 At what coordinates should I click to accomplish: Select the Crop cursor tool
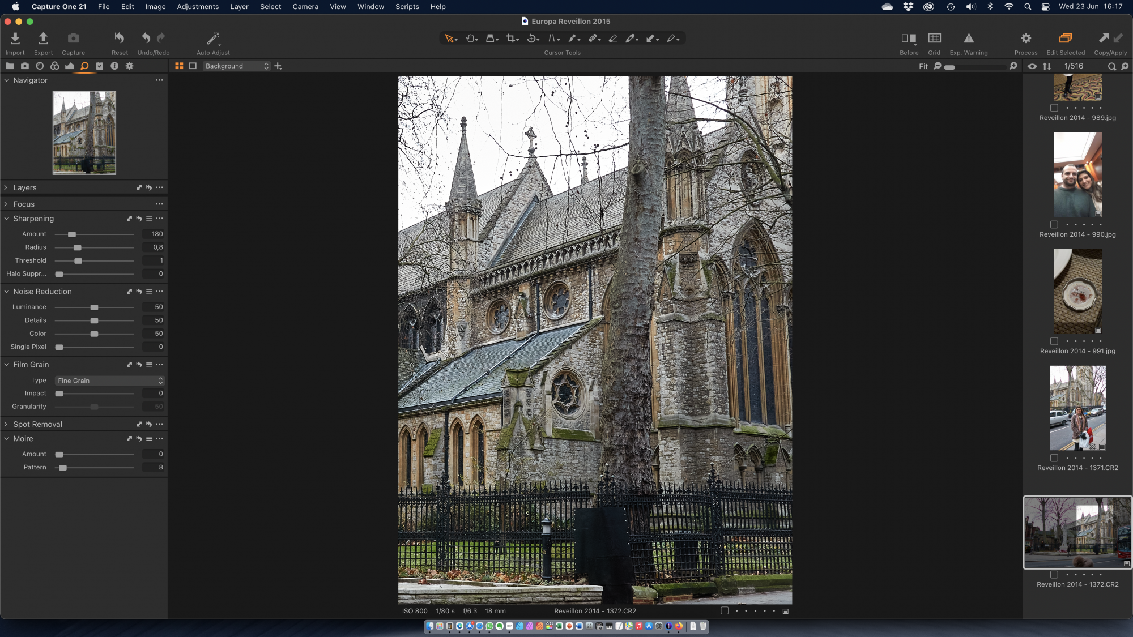coord(511,39)
